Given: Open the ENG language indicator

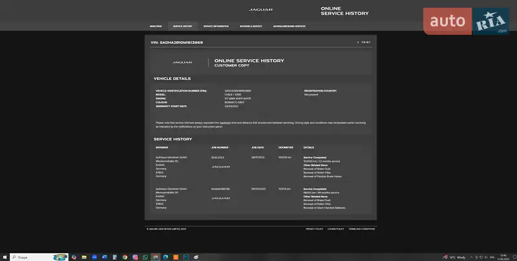Looking at the screenshot, I should pos(492,257).
